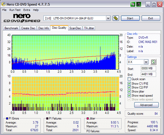Uncheck Show C2/PIF checkbox
This screenshot has width=164, height=135.
[129, 87]
